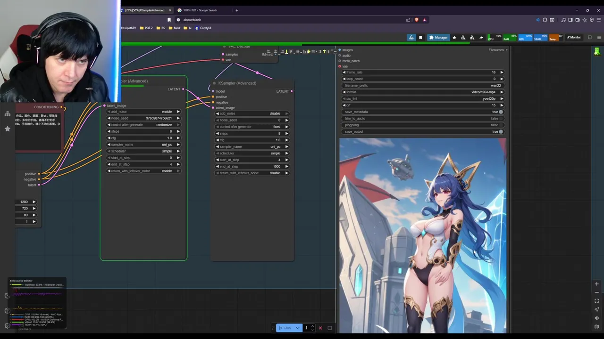Viewport: 604px width, 339px height.
Task: Click the filename_prefix field in video node
Action: (422, 85)
